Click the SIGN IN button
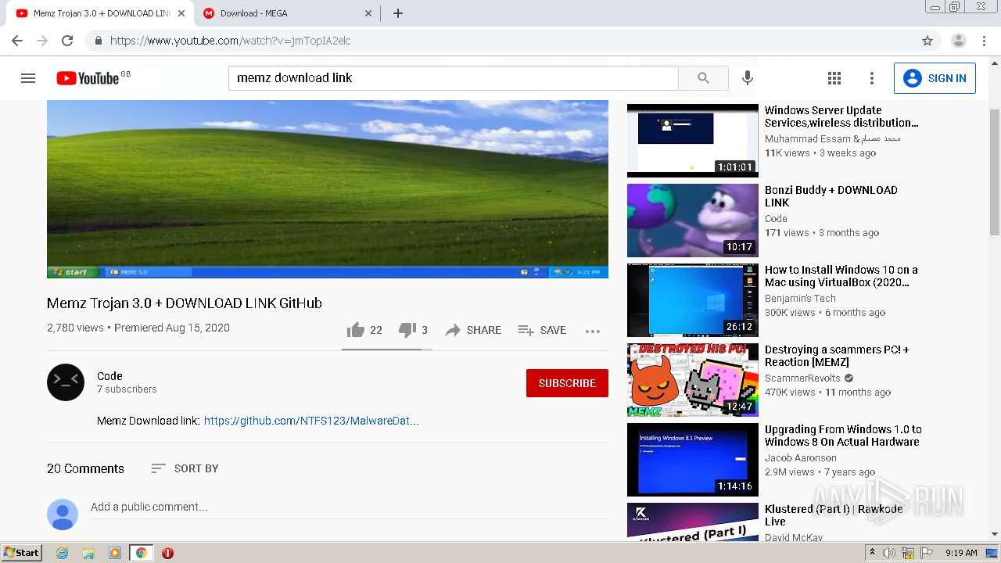The width and height of the screenshot is (1001, 563). point(935,78)
